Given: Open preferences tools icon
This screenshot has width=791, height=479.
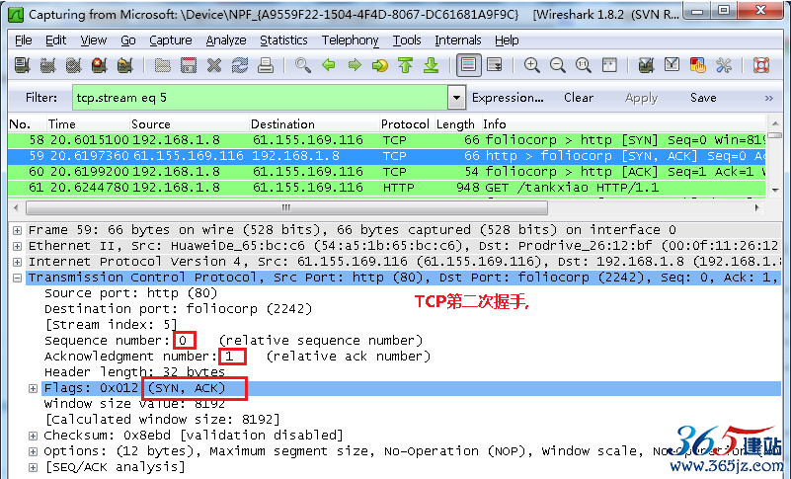Looking at the screenshot, I should 724,65.
